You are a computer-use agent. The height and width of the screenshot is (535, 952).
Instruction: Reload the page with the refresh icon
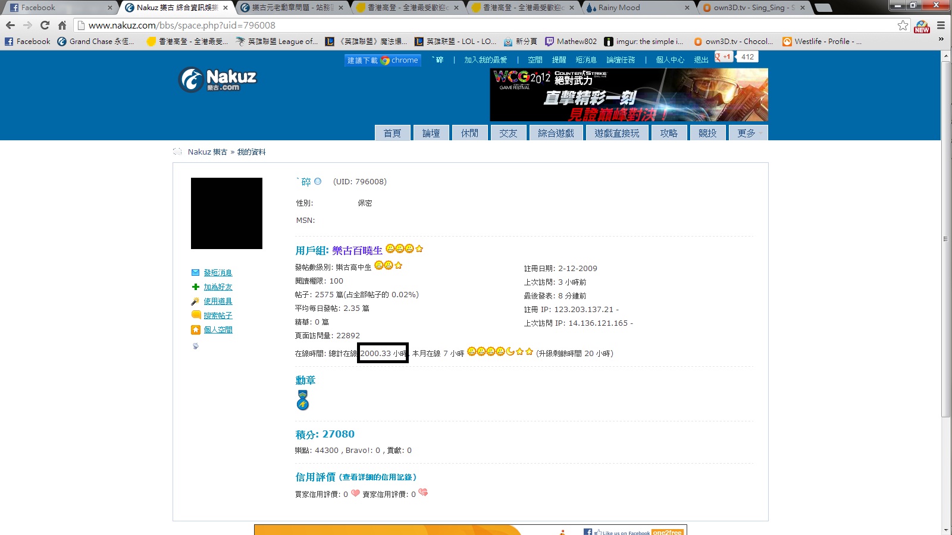pyautogui.click(x=45, y=25)
